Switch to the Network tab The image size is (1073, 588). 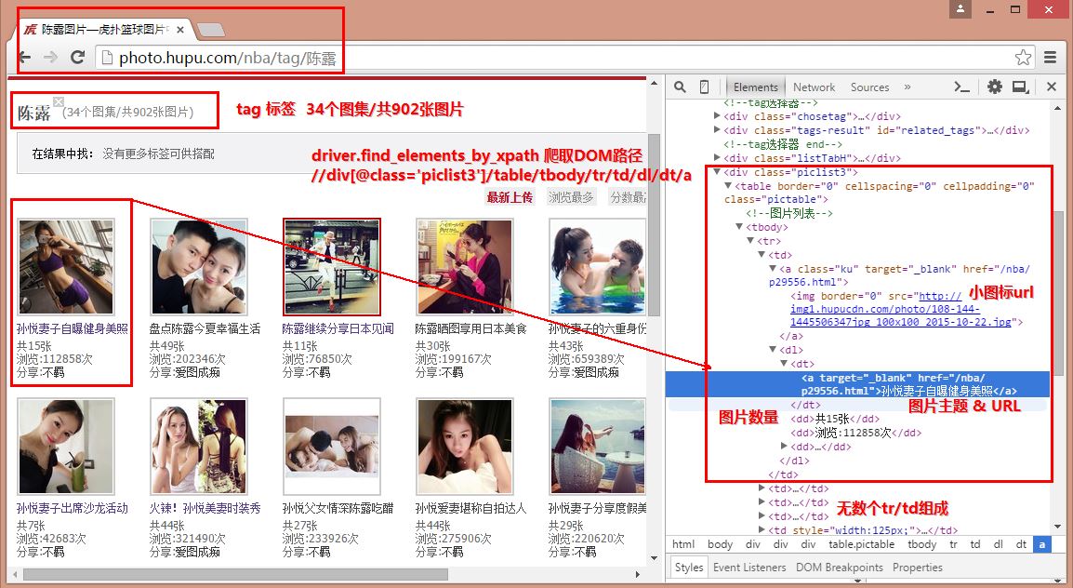click(814, 87)
